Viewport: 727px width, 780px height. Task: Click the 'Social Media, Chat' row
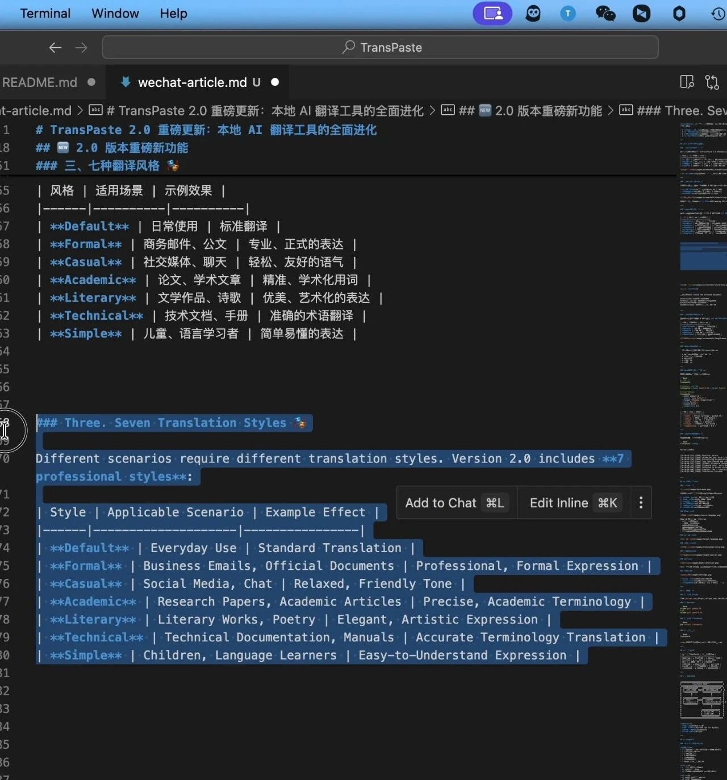251,584
